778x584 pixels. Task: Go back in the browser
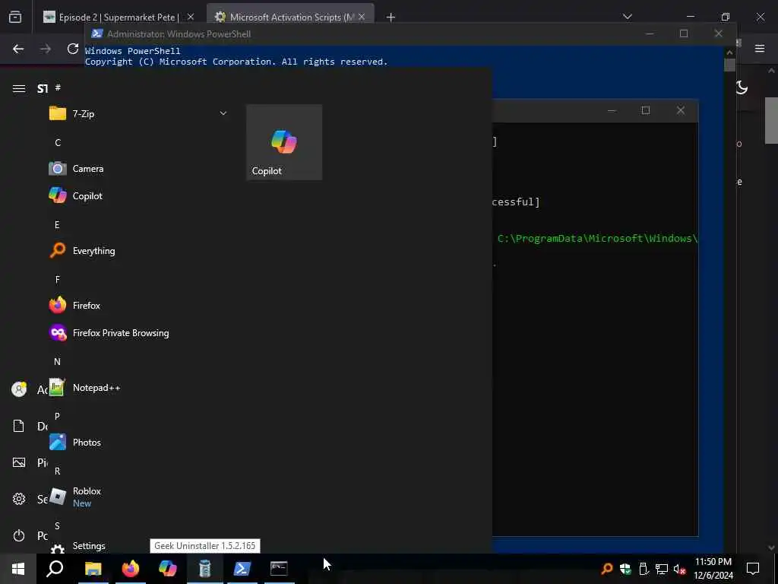[18, 49]
